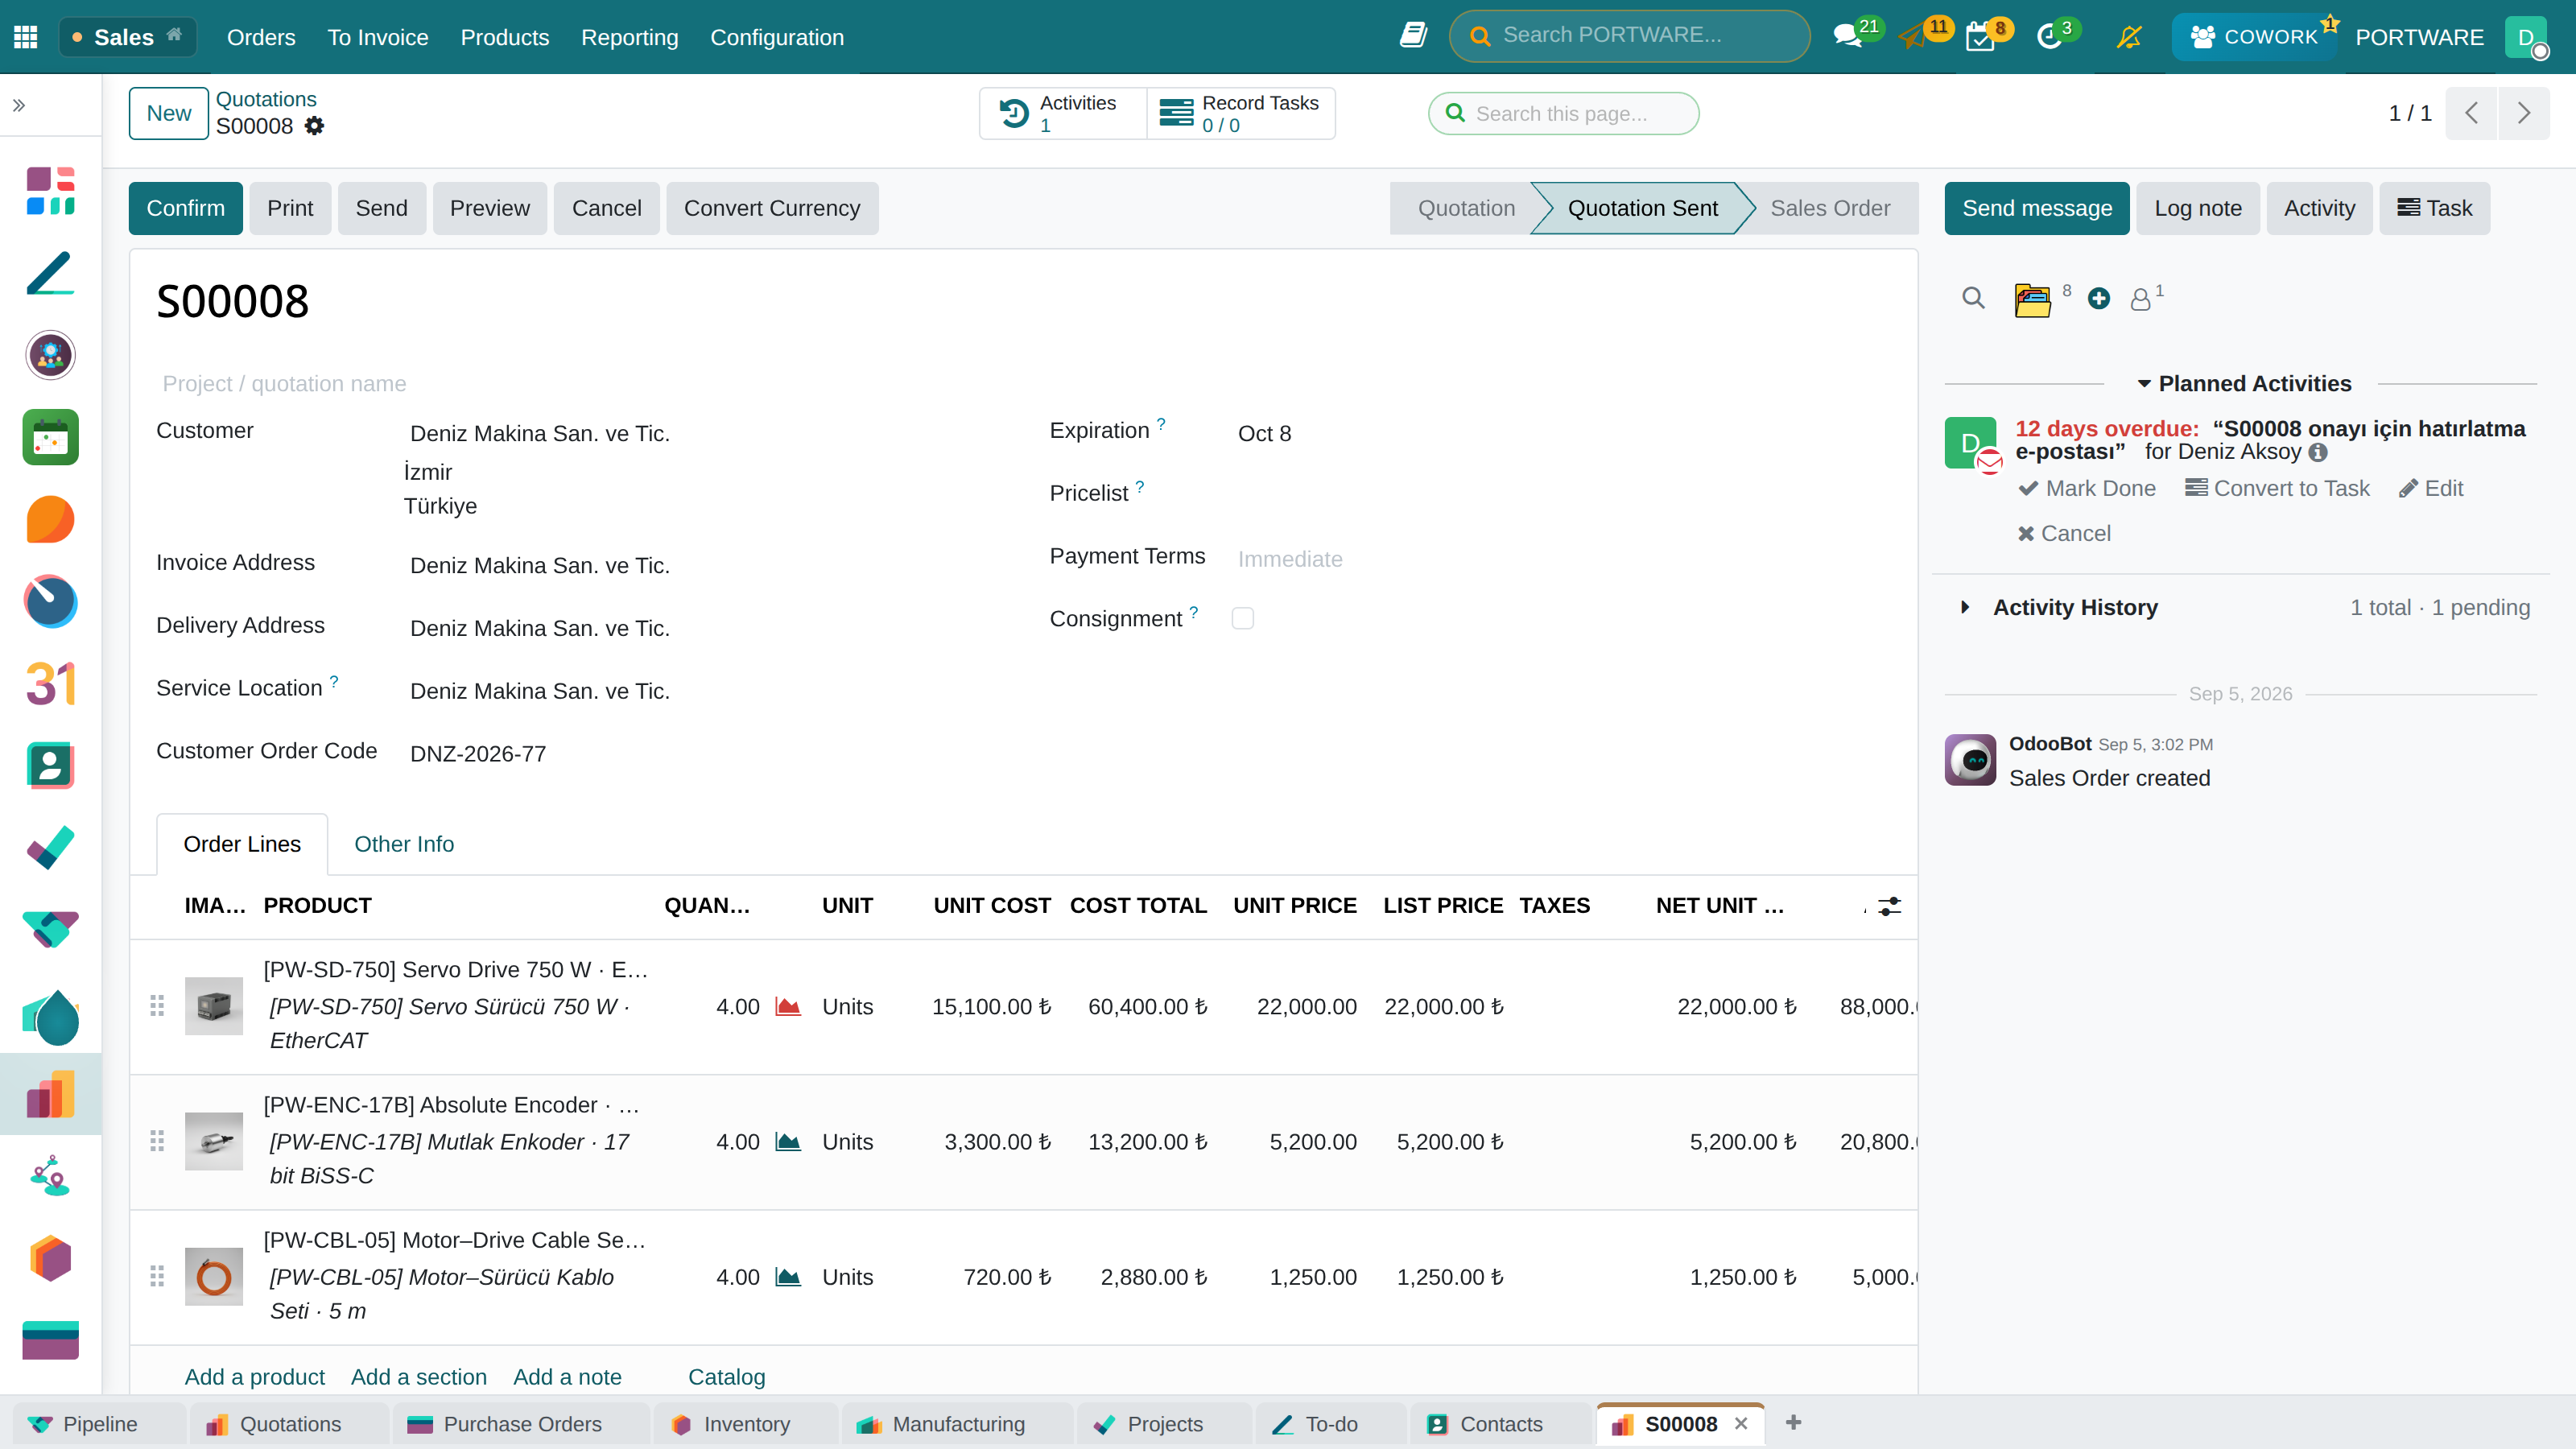Mark the overdue activity as done
This screenshot has height=1449, width=2576.
pos(2087,488)
